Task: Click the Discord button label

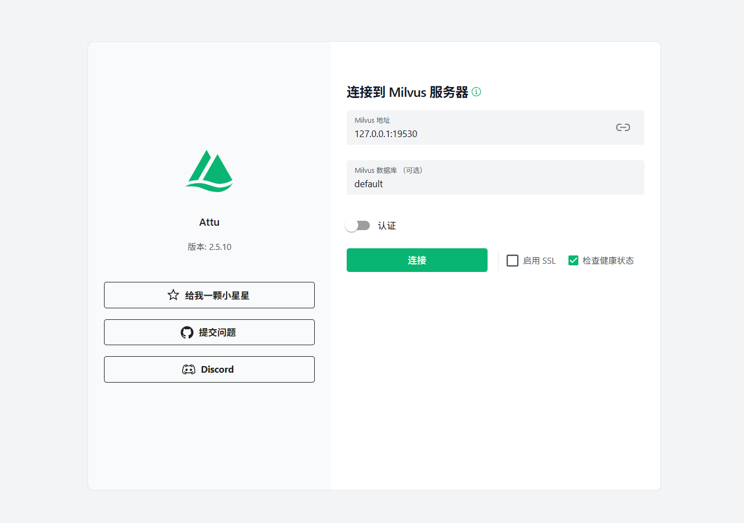Action: click(x=217, y=369)
